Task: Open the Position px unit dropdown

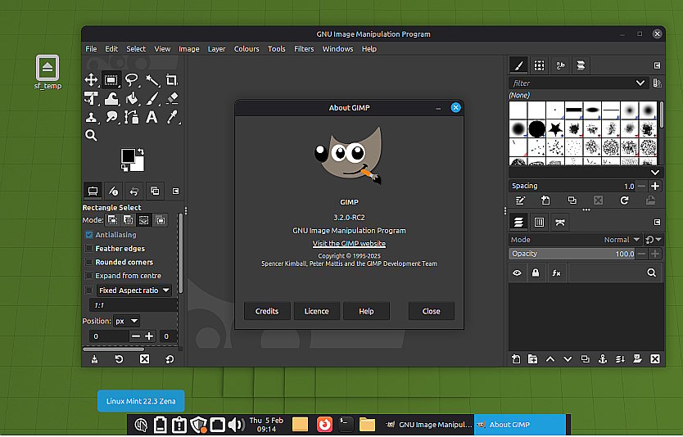Action: (x=126, y=322)
